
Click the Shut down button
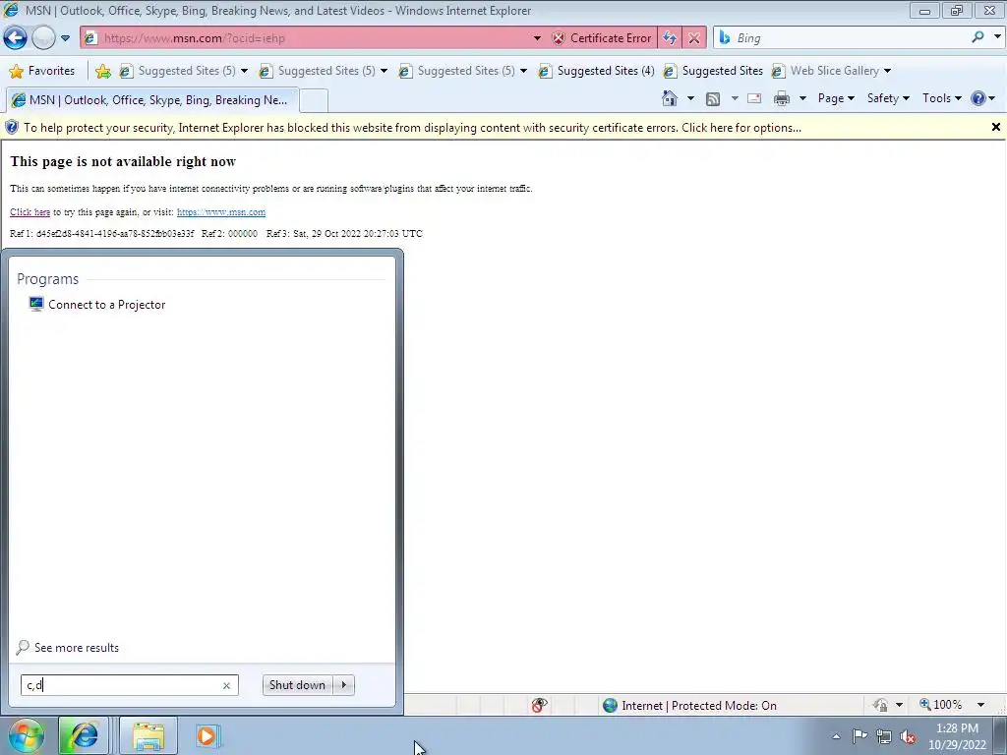click(297, 685)
